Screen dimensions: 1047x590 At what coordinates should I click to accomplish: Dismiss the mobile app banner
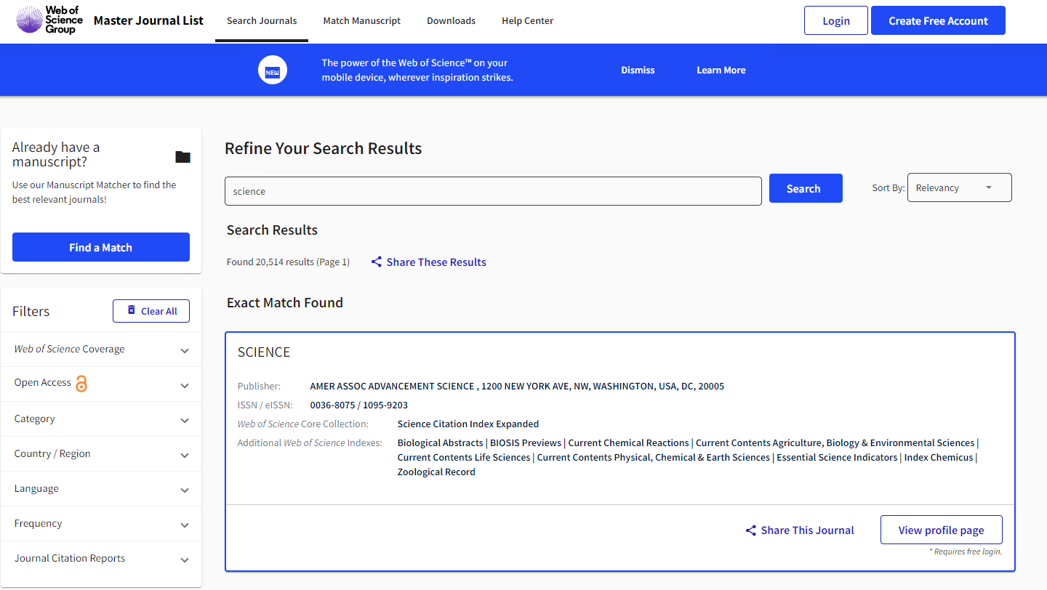click(638, 70)
